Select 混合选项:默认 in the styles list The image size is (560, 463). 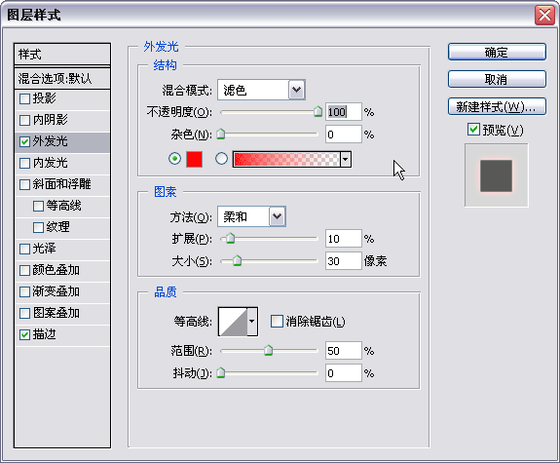(x=62, y=78)
